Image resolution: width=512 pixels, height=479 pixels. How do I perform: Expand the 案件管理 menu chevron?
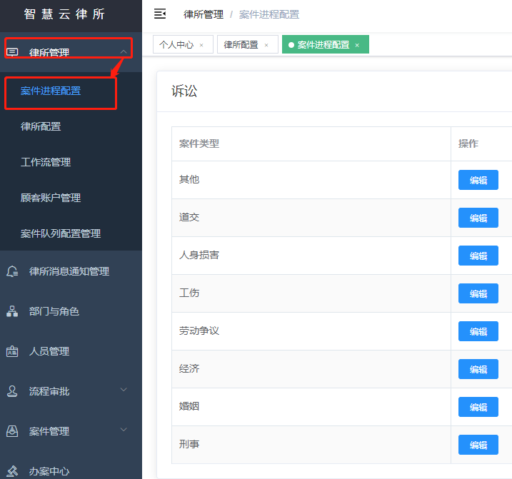[124, 429]
